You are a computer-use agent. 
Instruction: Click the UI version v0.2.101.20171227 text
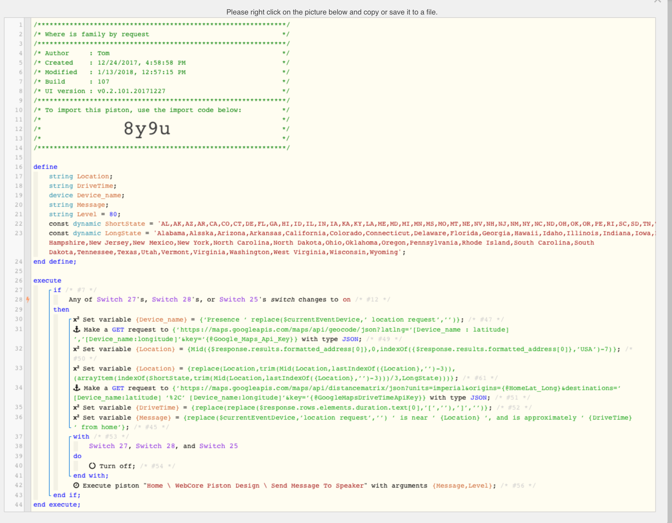132,91
